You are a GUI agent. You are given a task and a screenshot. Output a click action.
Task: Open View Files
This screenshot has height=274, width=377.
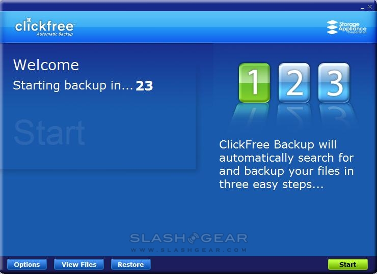79,264
